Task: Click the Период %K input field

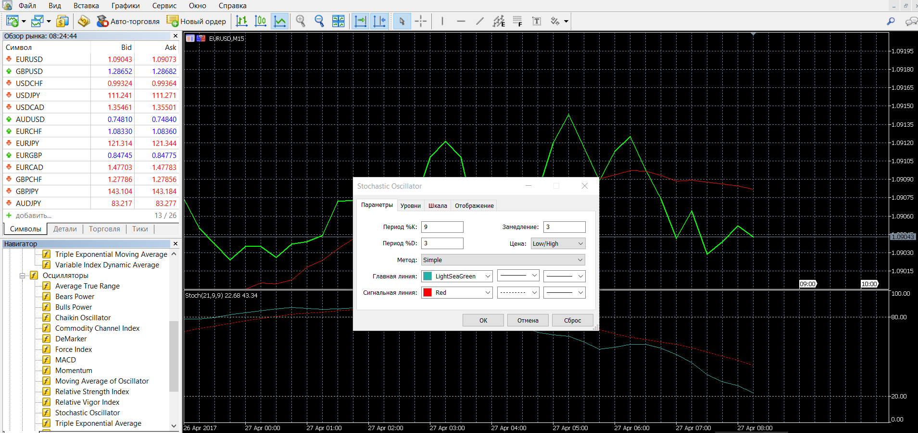Action: pos(442,227)
